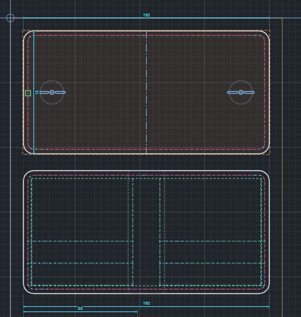Select the 88 dimension label

[80, 309]
